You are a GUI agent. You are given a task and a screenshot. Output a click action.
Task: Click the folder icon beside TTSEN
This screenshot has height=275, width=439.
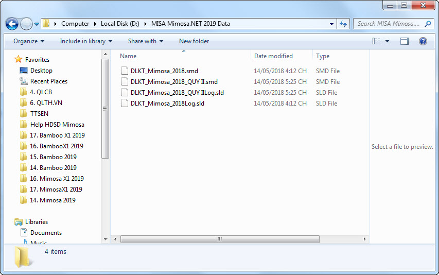point(24,113)
